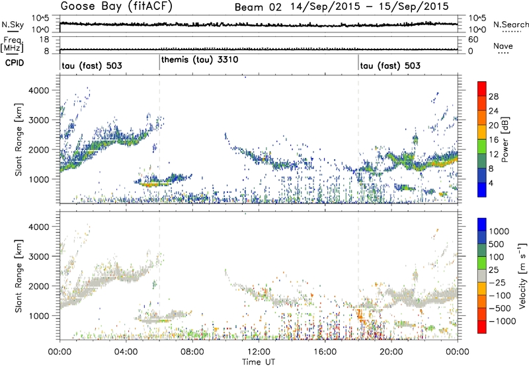Click the '20:00' time axis tick label
Screen dimensions: 529x366
coord(391,352)
